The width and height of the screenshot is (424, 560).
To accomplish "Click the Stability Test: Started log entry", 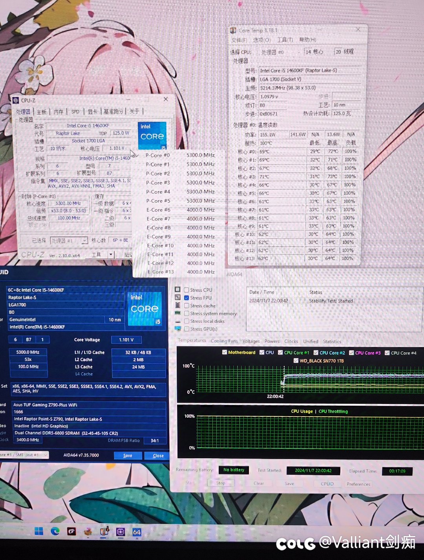I will click(x=331, y=301).
